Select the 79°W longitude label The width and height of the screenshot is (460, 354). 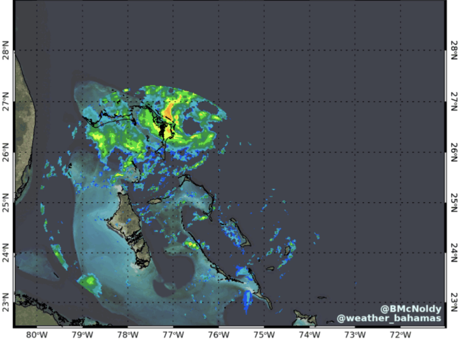(x=82, y=335)
